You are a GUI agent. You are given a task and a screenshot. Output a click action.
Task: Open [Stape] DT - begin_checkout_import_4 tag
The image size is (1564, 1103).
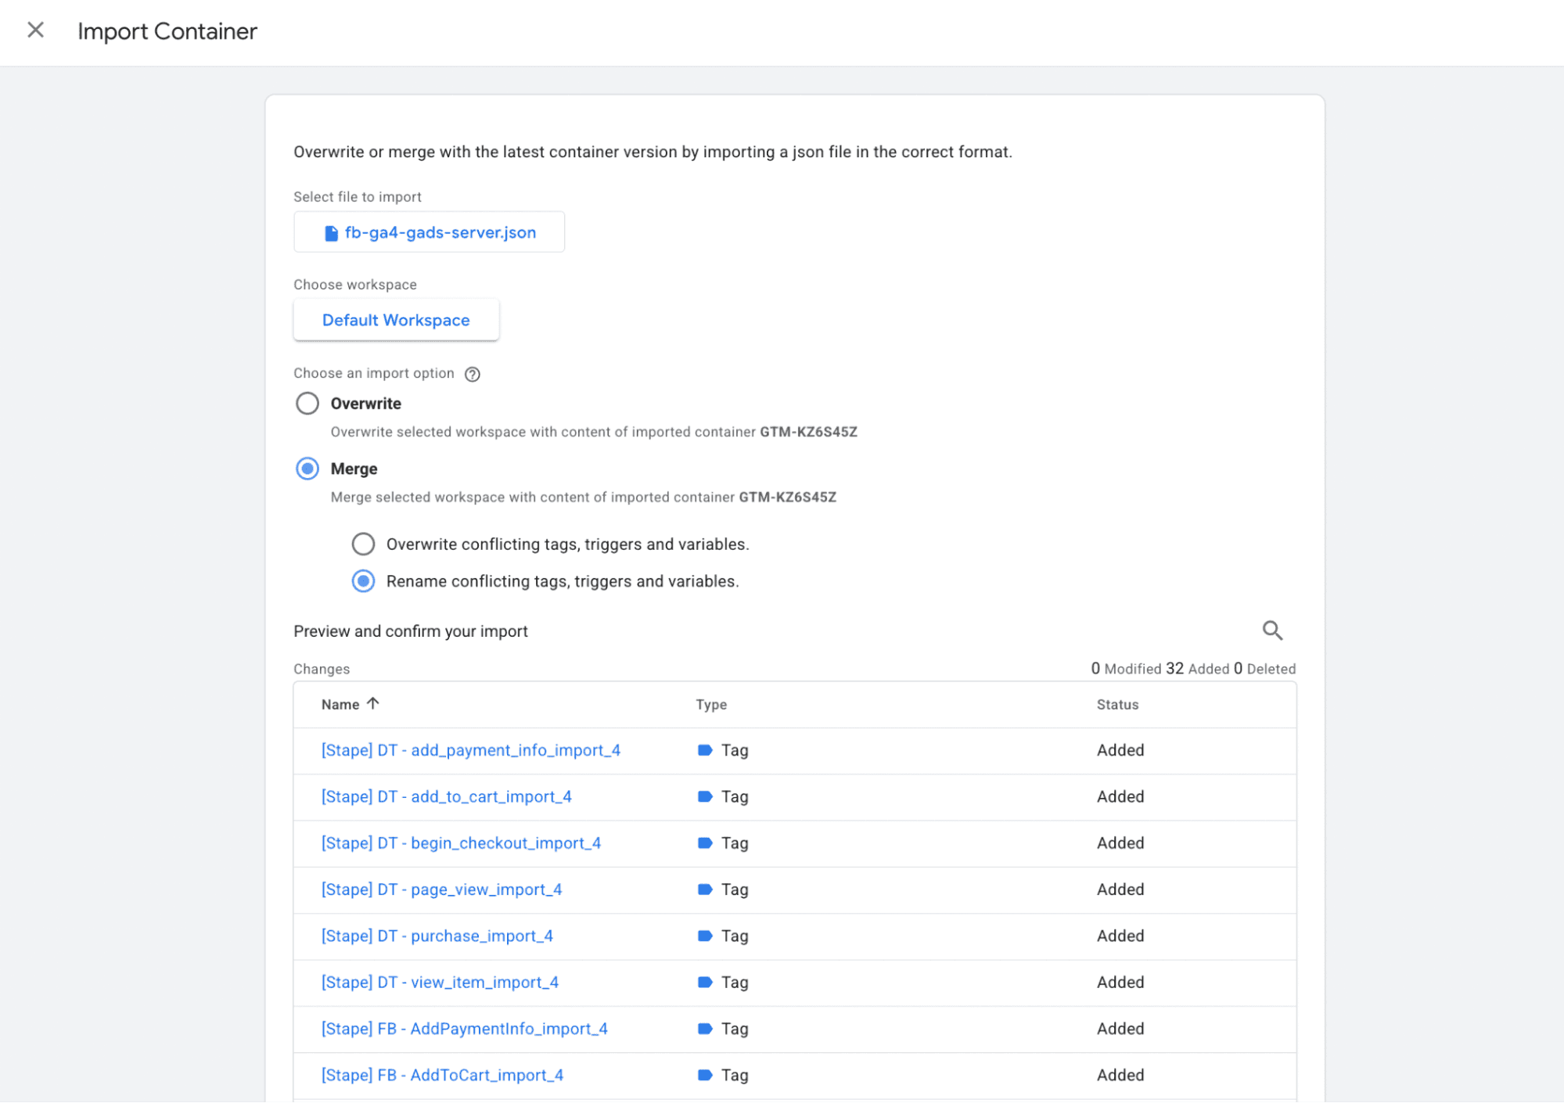(461, 843)
